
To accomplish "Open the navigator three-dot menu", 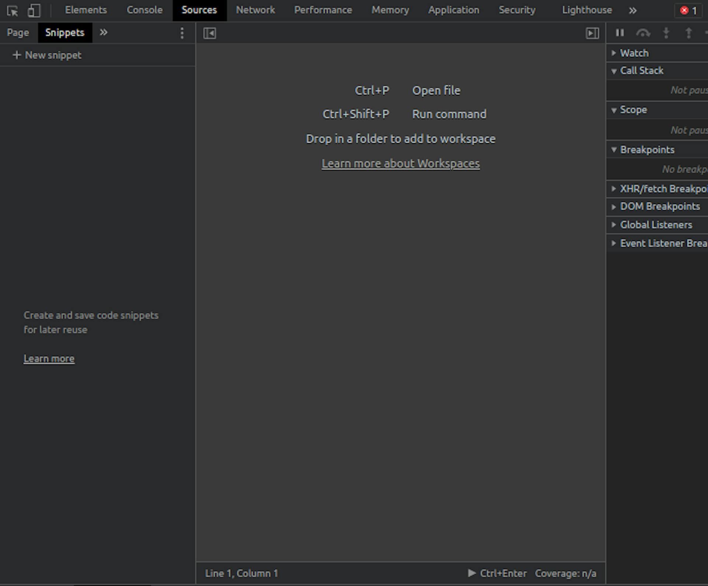I will [182, 33].
